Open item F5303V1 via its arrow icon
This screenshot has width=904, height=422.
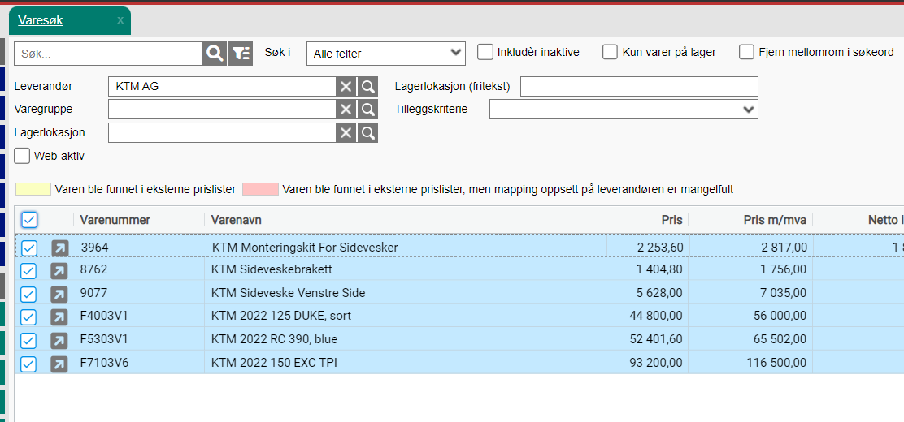(x=59, y=341)
